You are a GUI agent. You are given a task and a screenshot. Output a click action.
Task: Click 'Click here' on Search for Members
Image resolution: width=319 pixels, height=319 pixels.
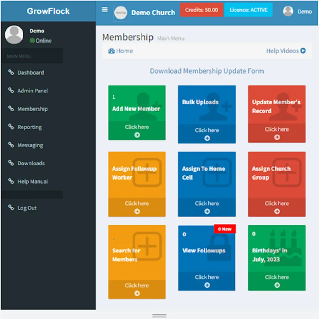(x=137, y=285)
